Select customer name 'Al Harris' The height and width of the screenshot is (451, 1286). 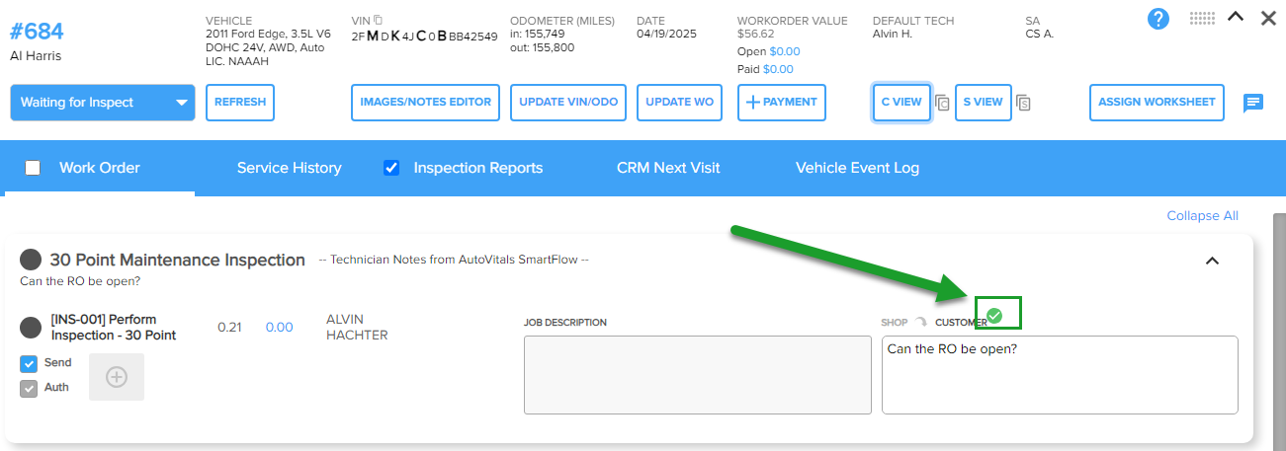pos(36,56)
